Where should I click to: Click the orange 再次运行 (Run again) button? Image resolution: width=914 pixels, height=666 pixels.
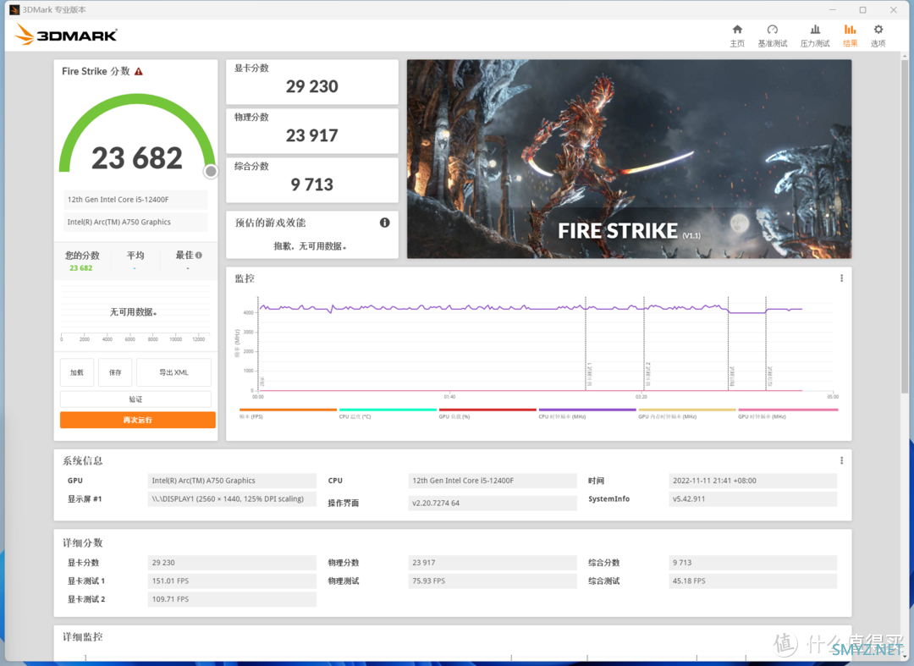coord(138,420)
